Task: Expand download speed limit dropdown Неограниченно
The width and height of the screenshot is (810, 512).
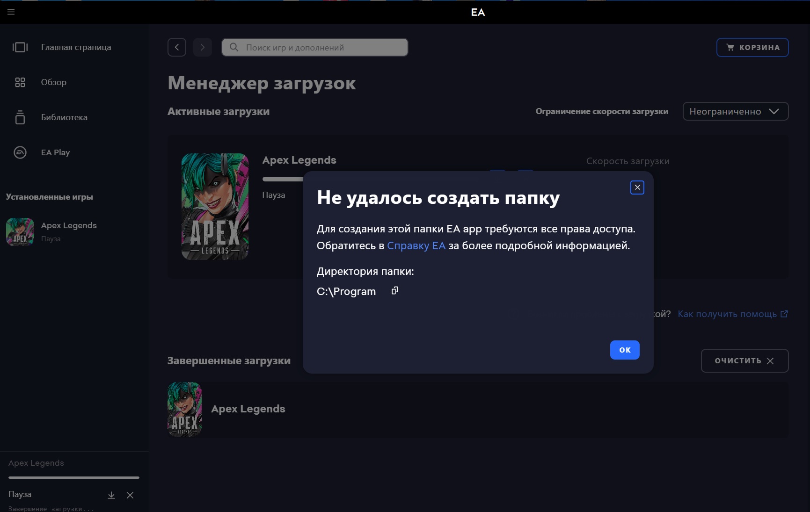Action: point(736,111)
